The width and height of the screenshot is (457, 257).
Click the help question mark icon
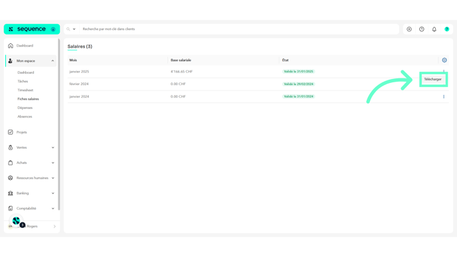click(x=446, y=29)
